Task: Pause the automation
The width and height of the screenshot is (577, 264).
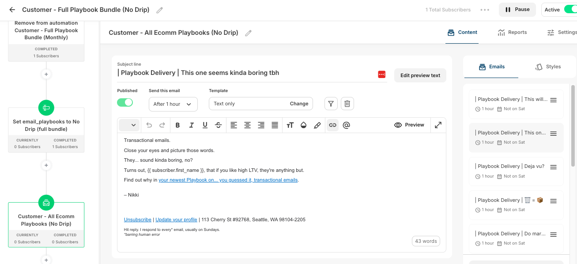Action: coord(517,10)
